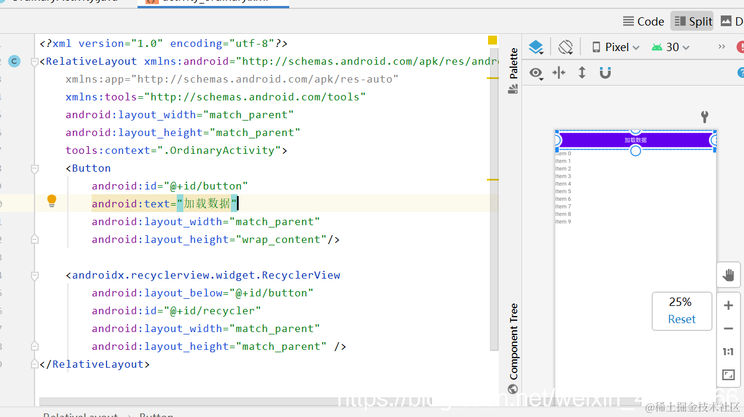Click the vertical margins arrows icon
This screenshot has height=417, width=744.
pyautogui.click(x=582, y=72)
